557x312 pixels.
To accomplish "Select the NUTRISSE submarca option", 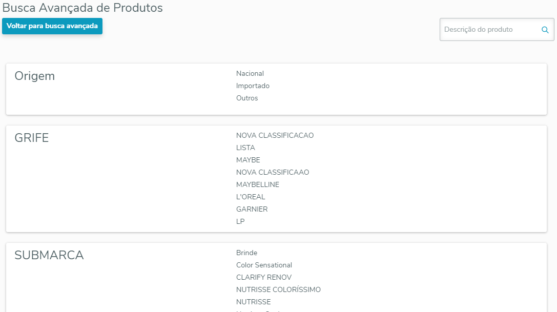I will [254, 302].
